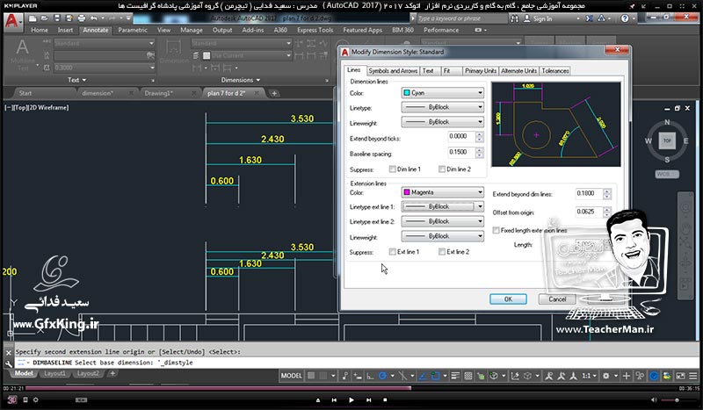
Task: Expand the Text panel in ribbon
Action: (x=76, y=80)
